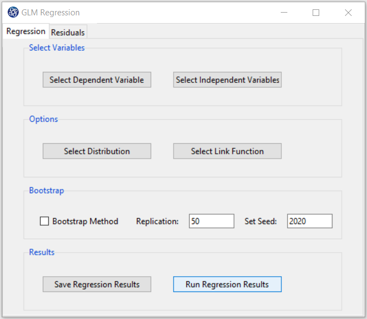Focus the Set Seed input field
This screenshot has height=319, width=367.
point(310,221)
